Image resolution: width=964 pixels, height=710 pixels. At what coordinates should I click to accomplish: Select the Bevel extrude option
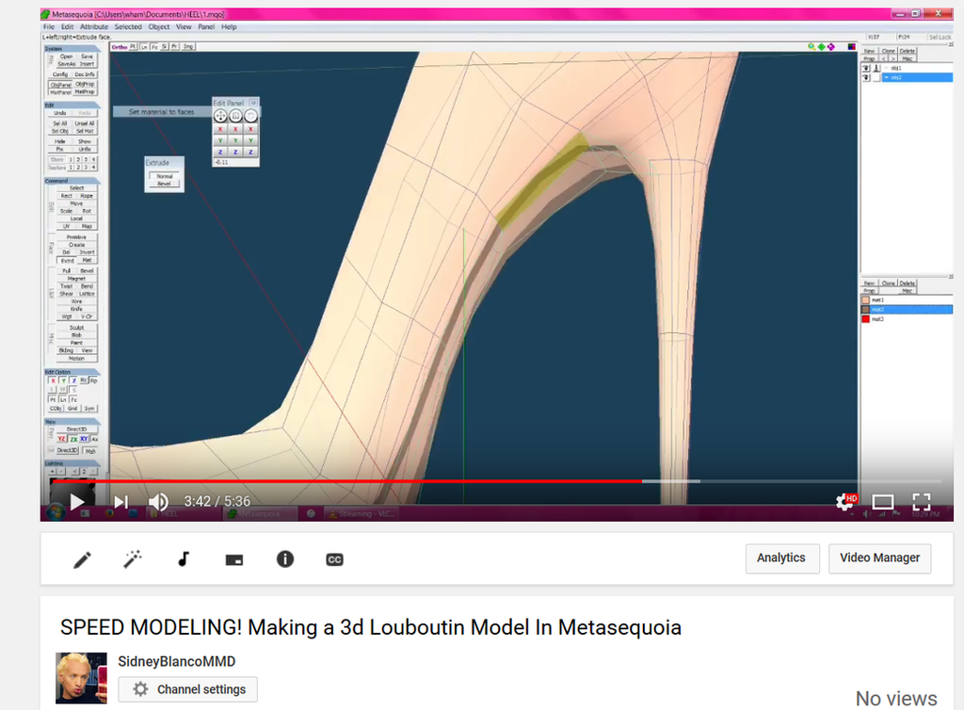[x=164, y=184]
